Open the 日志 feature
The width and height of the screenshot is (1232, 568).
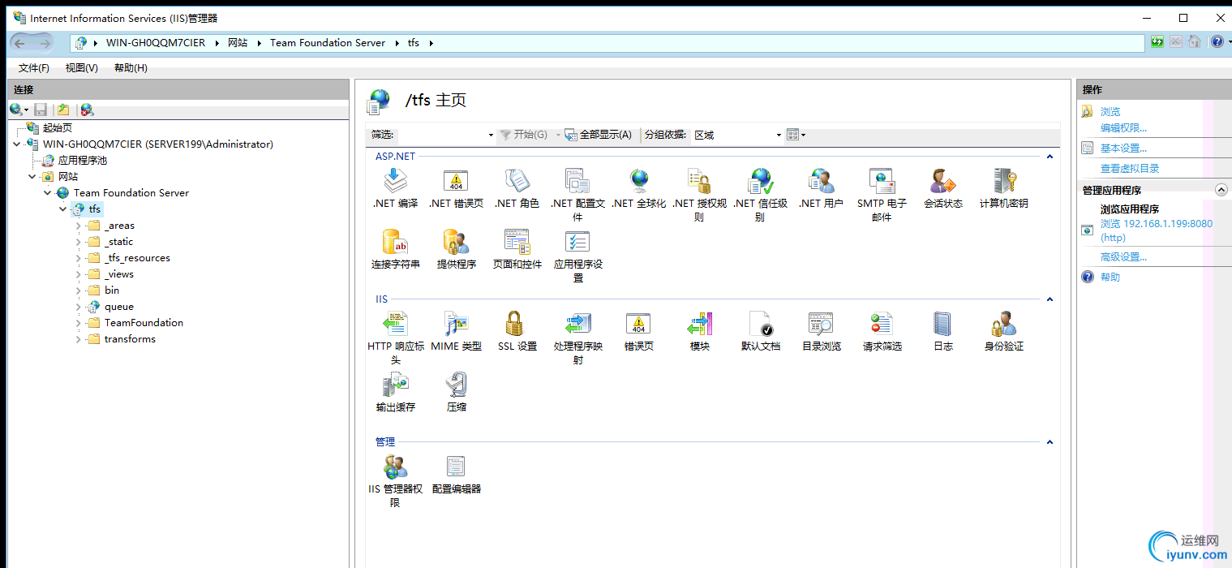[942, 331]
